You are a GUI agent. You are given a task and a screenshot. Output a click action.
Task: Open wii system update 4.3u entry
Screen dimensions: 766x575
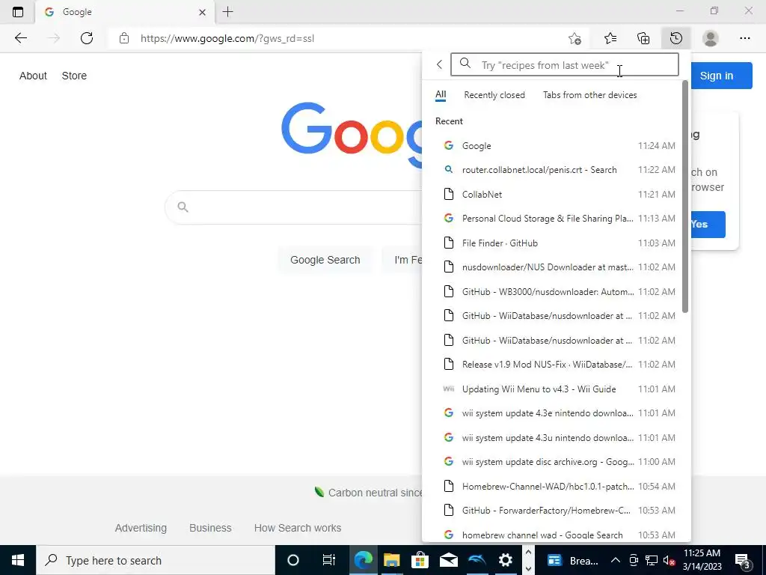pos(556,437)
